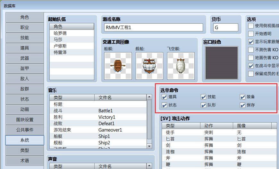Enable the 使用侧视图 battle option checkbox
Screen dimensions: 279x169
(251, 26)
